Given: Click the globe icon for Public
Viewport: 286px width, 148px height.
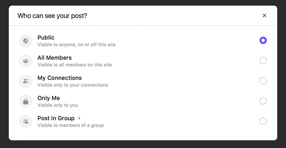Looking at the screenshot, I should pos(26,41).
